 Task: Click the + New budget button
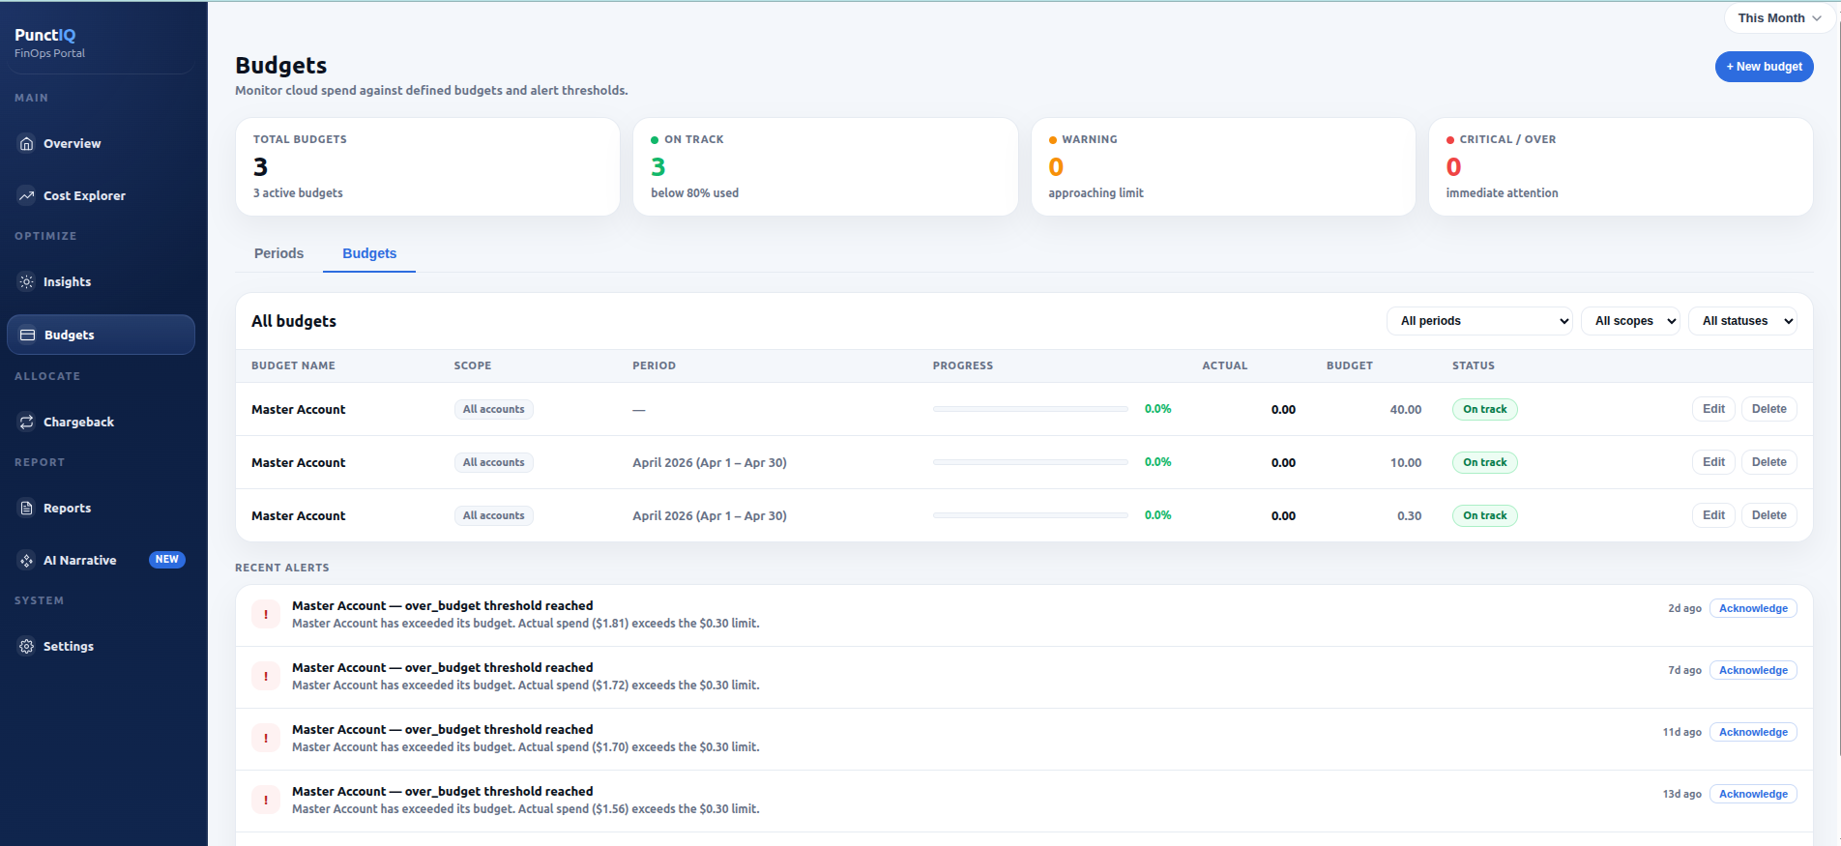tap(1764, 67)
